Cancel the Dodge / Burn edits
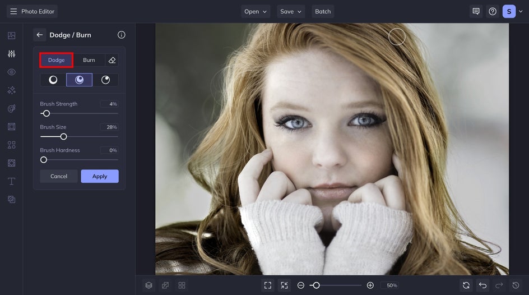This screenshot has width=529, height=295. click(x=59, y=176)
